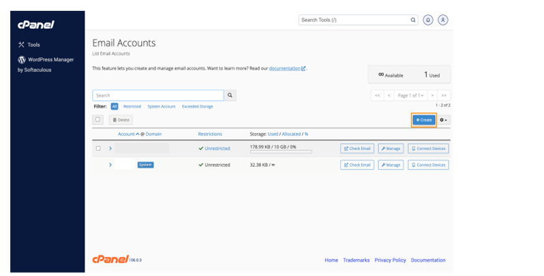Expand the first email account row

(110, 148)
